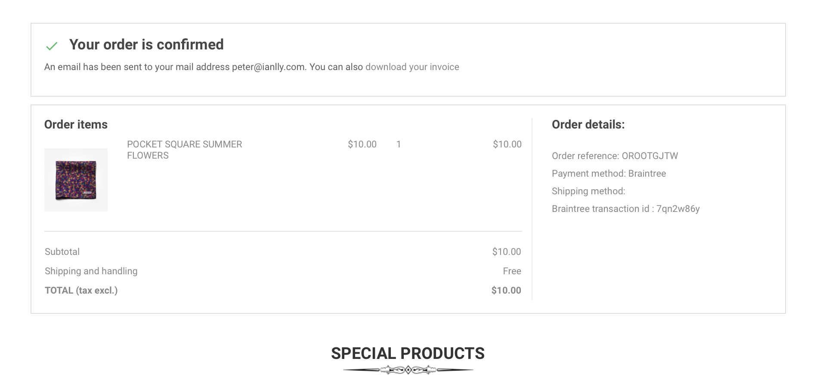
Task: Click the TOTAL (tax excl.) label
Action: (x=81, y=291)
